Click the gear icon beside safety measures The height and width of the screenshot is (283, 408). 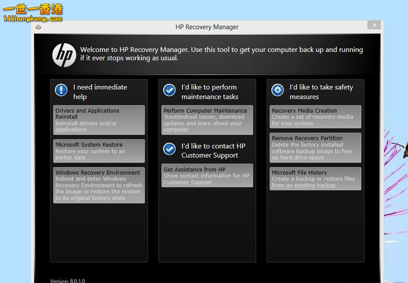277,90
